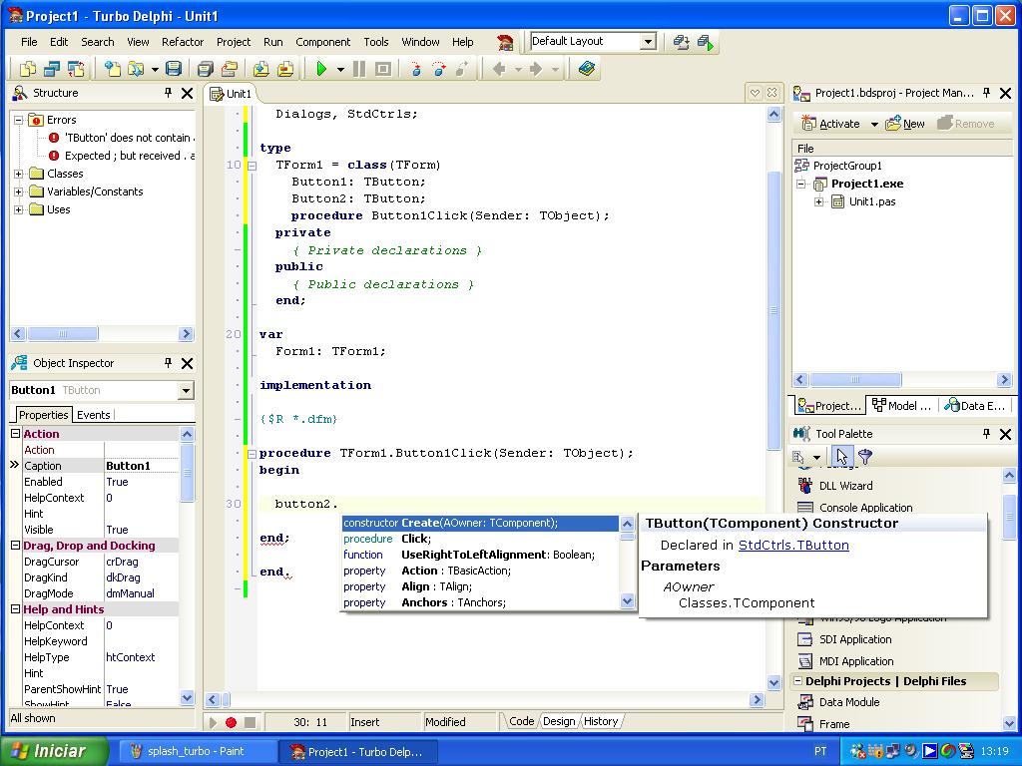This screenshot has width=1022, height=766.
Task: Open the Model view tab
Action: [x=902, y=406]
